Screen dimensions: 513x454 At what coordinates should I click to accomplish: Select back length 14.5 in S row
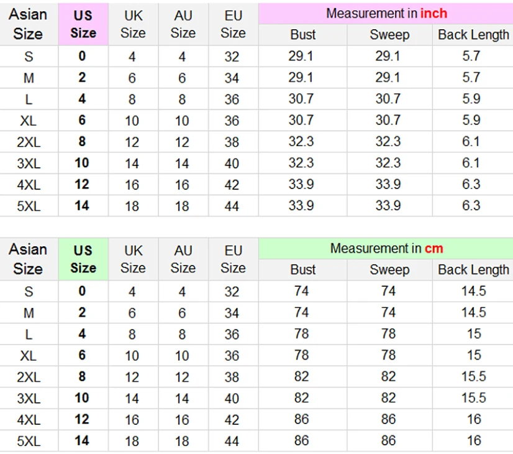click(x=473, y=291)
